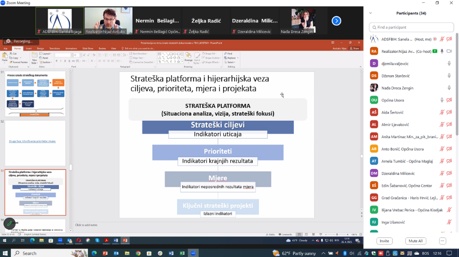Image resolution: width=459 pixels, height=257 pixels.
Task: Toggle microphone for ADSFBIH: Sanela in participants
Action: tap(442, 39)
